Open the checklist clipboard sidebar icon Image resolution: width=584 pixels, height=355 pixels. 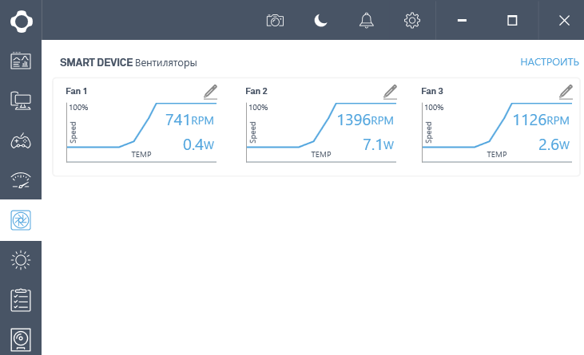(21, 300)
